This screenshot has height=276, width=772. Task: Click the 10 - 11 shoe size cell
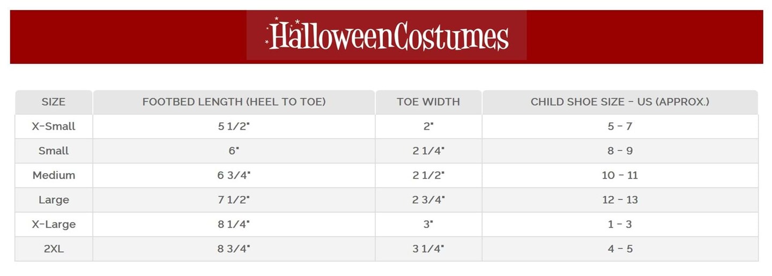(x=620, y=175)
